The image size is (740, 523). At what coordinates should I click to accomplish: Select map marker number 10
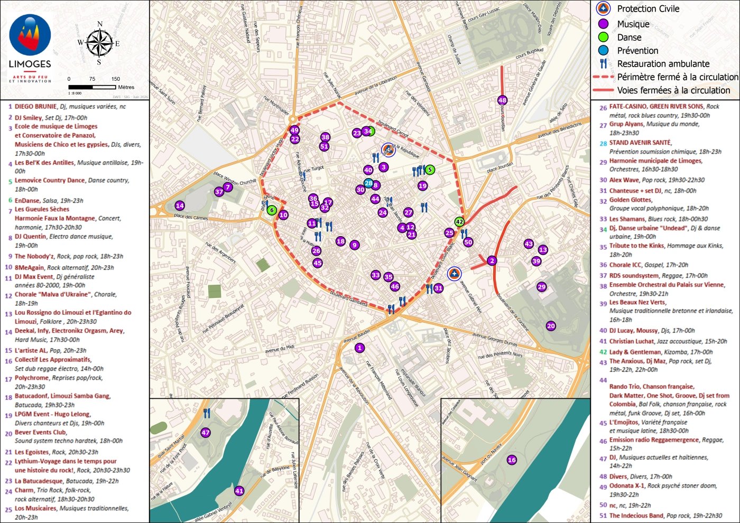(283, 215)
